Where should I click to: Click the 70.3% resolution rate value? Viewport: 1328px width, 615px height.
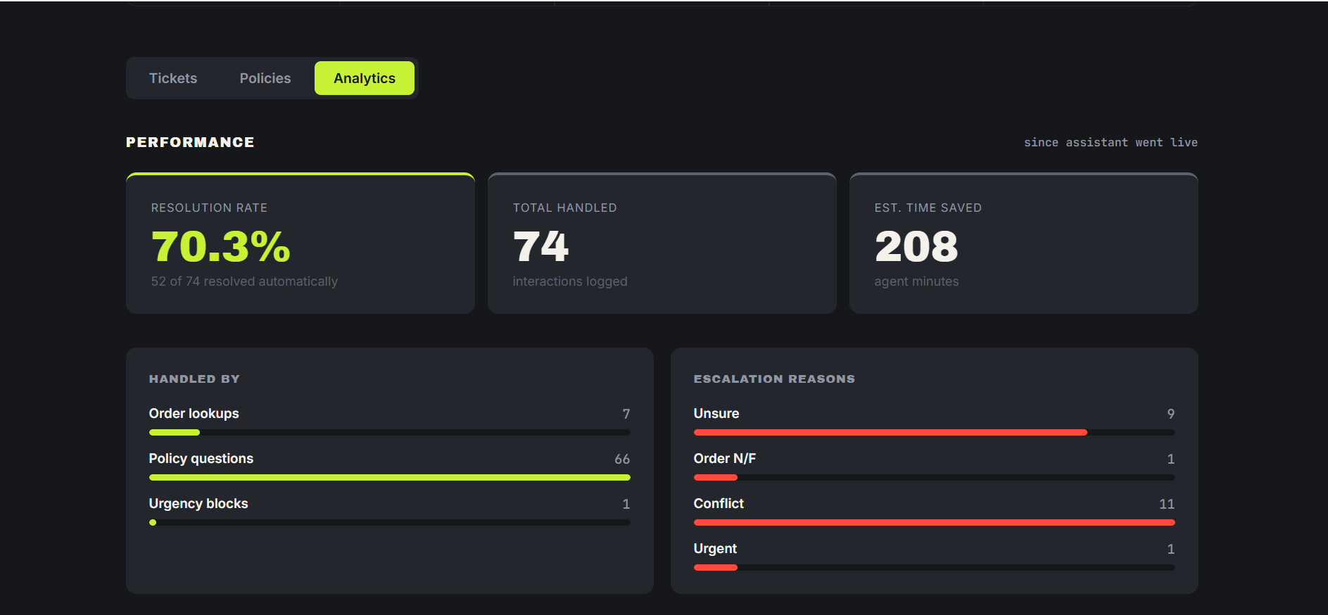pyautogui.click(x=221, y=246)
